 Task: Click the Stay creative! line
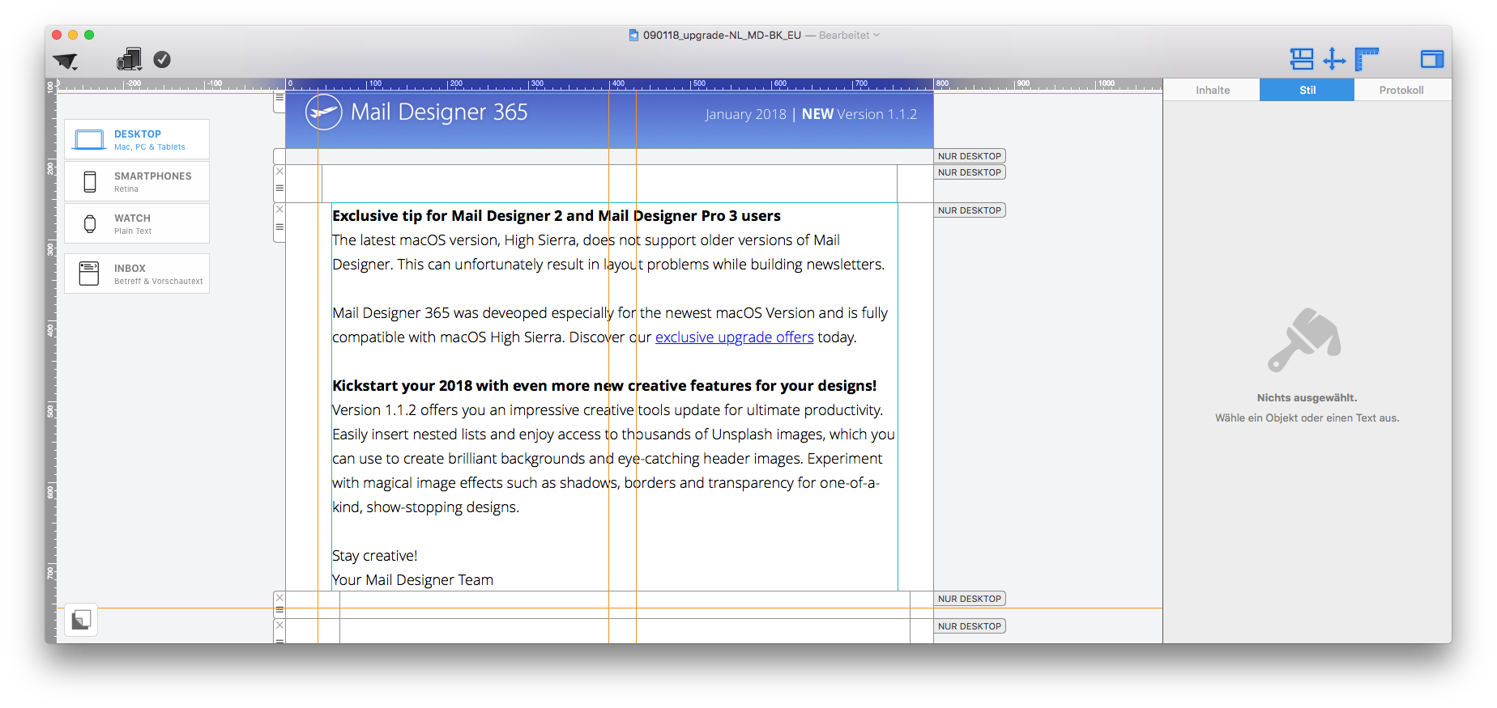tap(375, 556)
